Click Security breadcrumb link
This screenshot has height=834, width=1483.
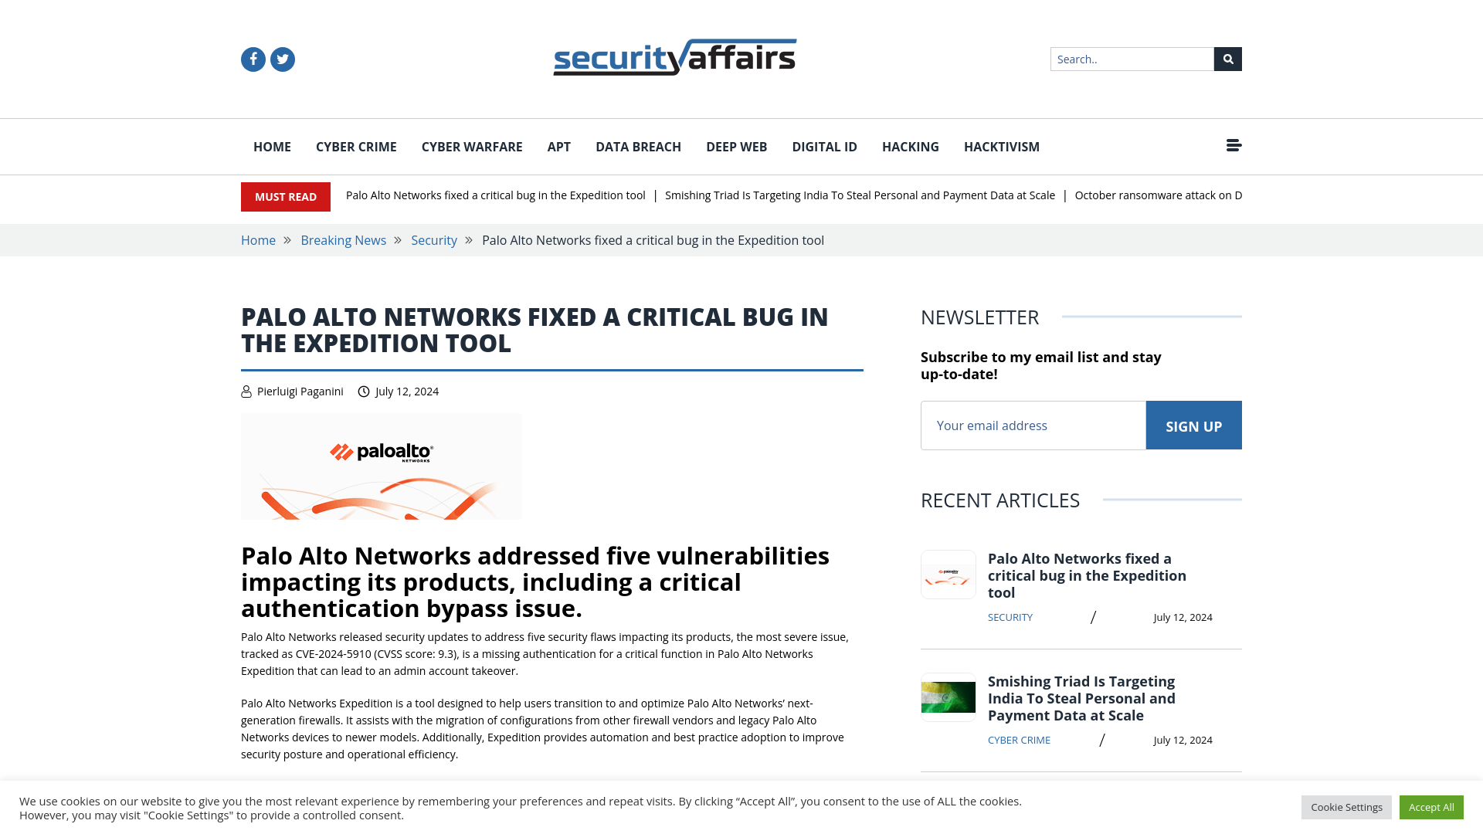point(433,239)
